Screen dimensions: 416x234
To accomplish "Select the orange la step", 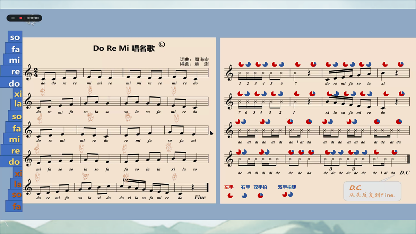I will point(17,184).
